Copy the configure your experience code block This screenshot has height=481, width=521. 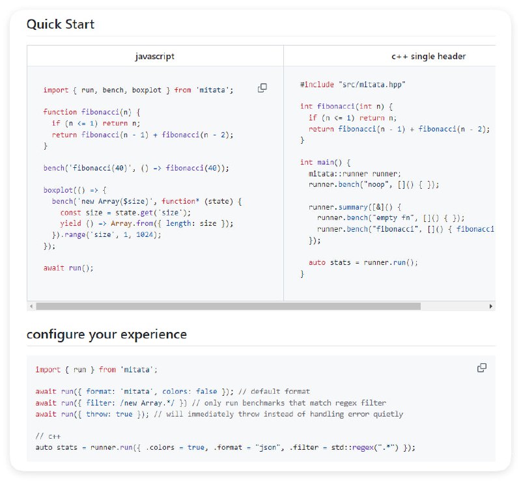[x=482, y=368]
